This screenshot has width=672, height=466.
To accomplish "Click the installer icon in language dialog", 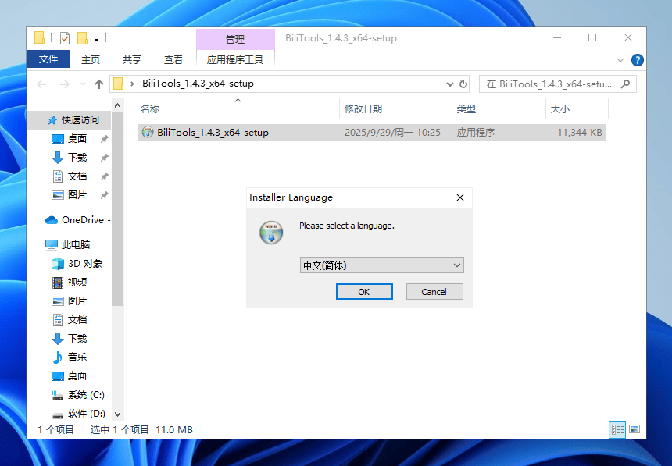I will (x=271, y=232).
